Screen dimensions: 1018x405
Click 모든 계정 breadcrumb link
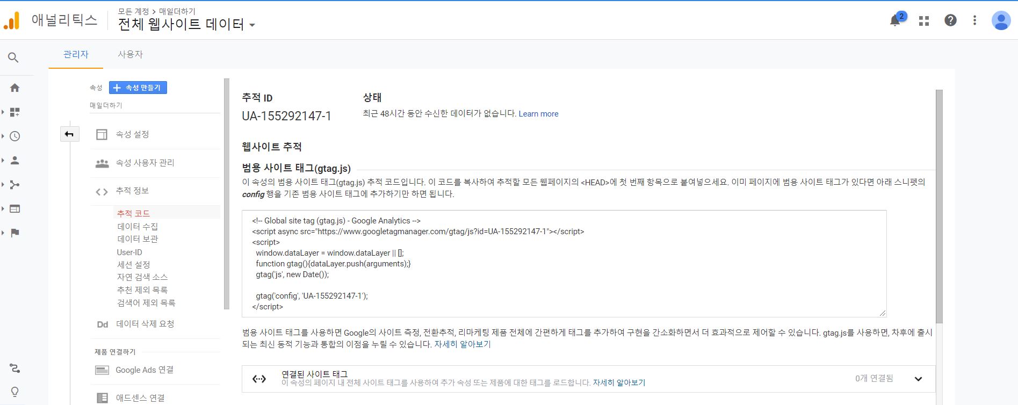(x=133, y=11)
